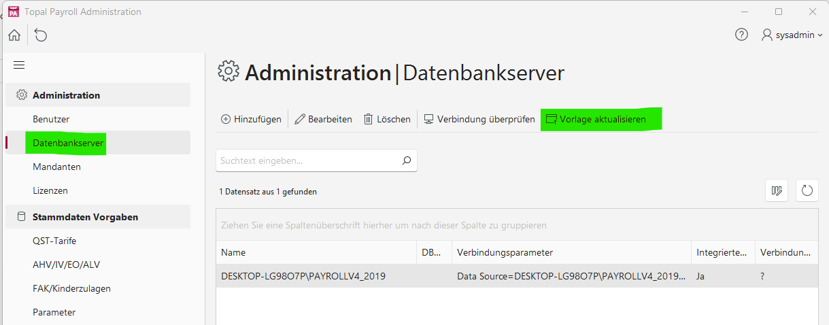Click Hinzufügen to add a server

251,119
